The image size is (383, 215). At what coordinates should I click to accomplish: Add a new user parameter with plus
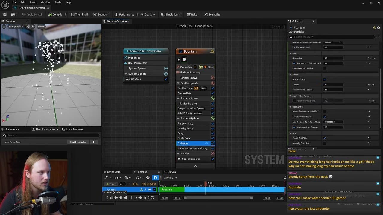(x=93, y=142)
